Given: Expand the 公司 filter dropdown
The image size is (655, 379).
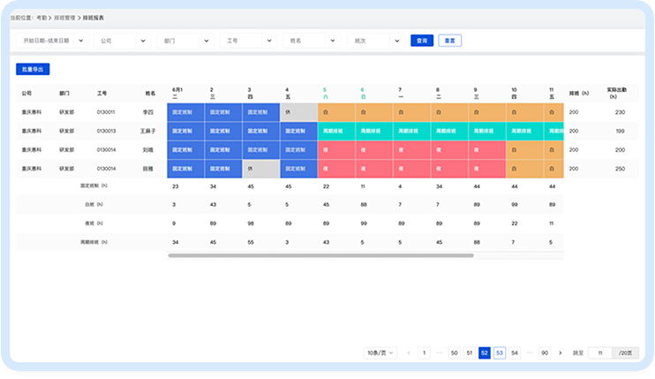Looking at the screenshot, I should point(121,41).
